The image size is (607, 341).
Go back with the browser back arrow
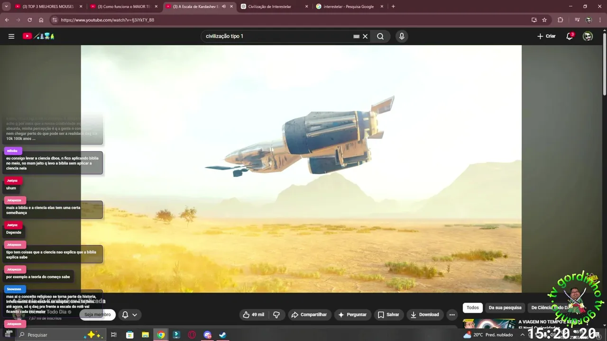(7, 20)
